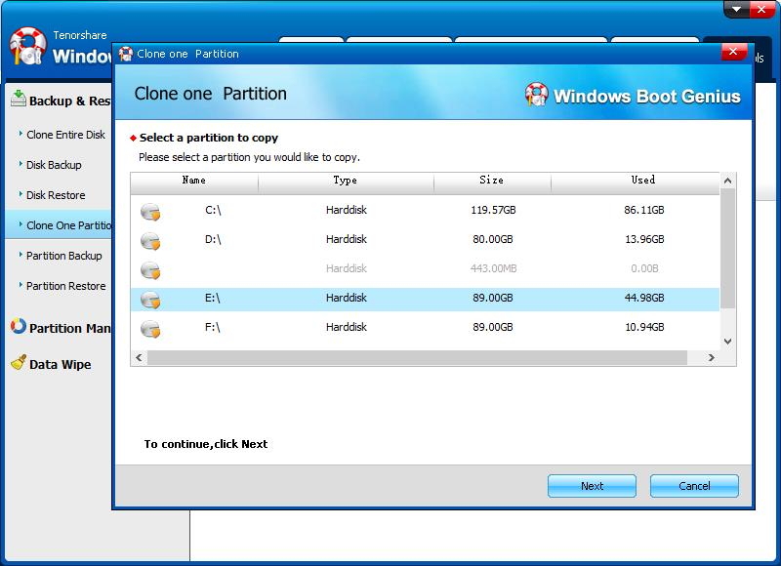Expand the Partition Manager section heading

click(x=69, y=328)
